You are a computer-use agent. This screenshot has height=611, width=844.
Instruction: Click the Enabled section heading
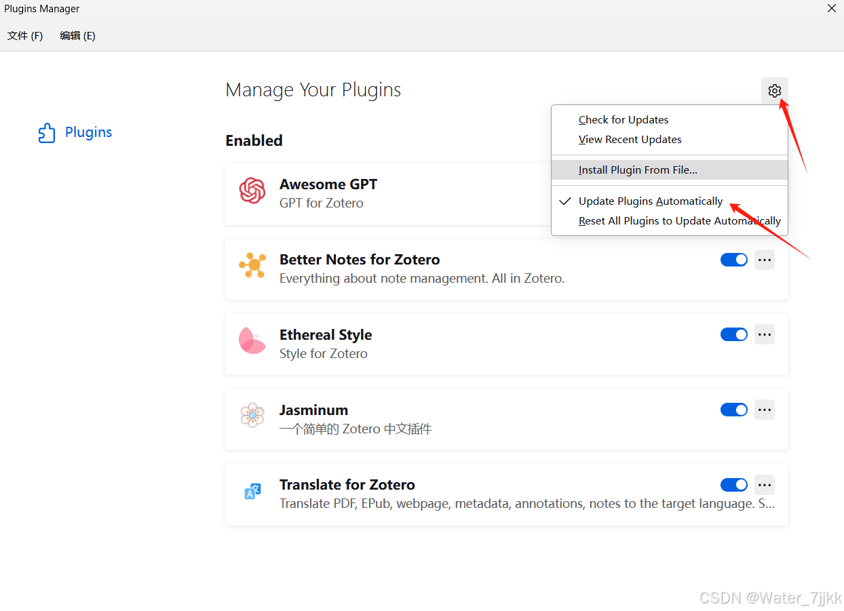coord(254,140)
